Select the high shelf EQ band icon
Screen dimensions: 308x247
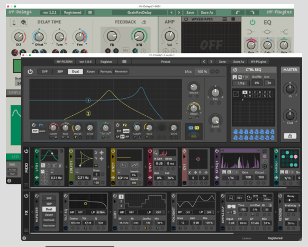pyautogui.click(x=284, y=32)
